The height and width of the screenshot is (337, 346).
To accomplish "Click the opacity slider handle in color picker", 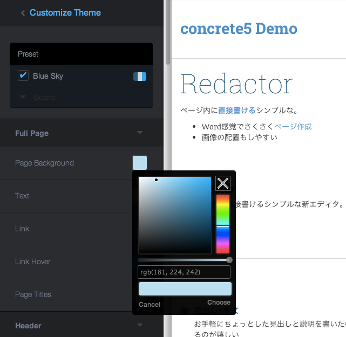I will [x=229, y=260].
